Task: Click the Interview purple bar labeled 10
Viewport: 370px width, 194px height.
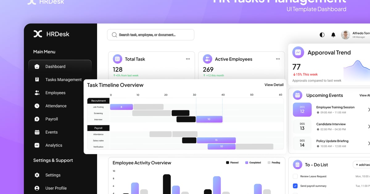Action: point(209,119)
